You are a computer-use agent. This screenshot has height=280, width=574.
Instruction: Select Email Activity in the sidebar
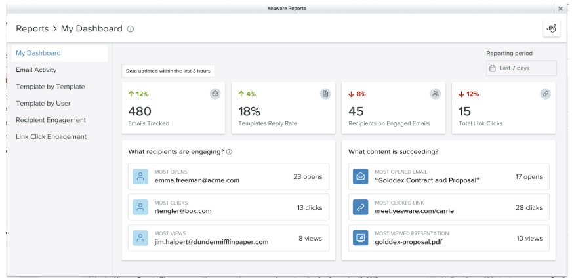pos(37,70)
